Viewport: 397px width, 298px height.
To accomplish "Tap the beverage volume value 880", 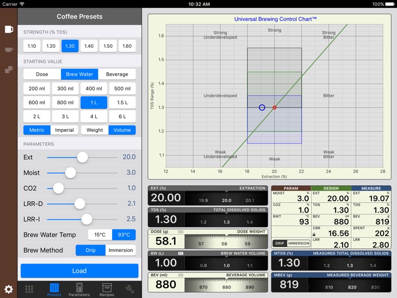I will (x=166, y=284).
